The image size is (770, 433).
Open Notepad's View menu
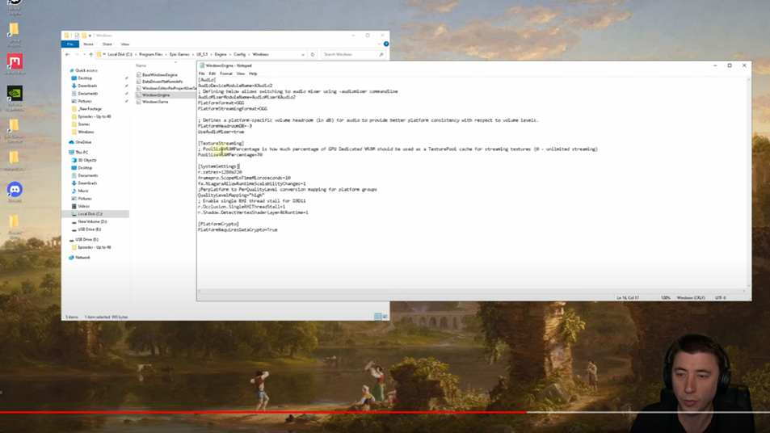coord(241,74)
